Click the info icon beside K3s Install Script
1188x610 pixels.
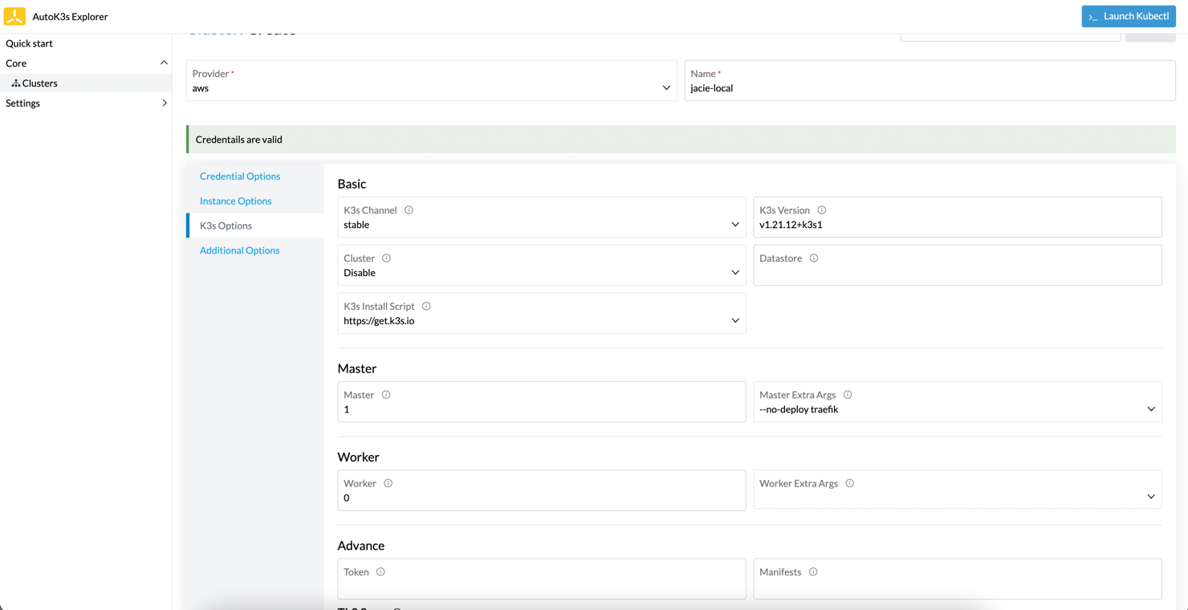(426, 307)
